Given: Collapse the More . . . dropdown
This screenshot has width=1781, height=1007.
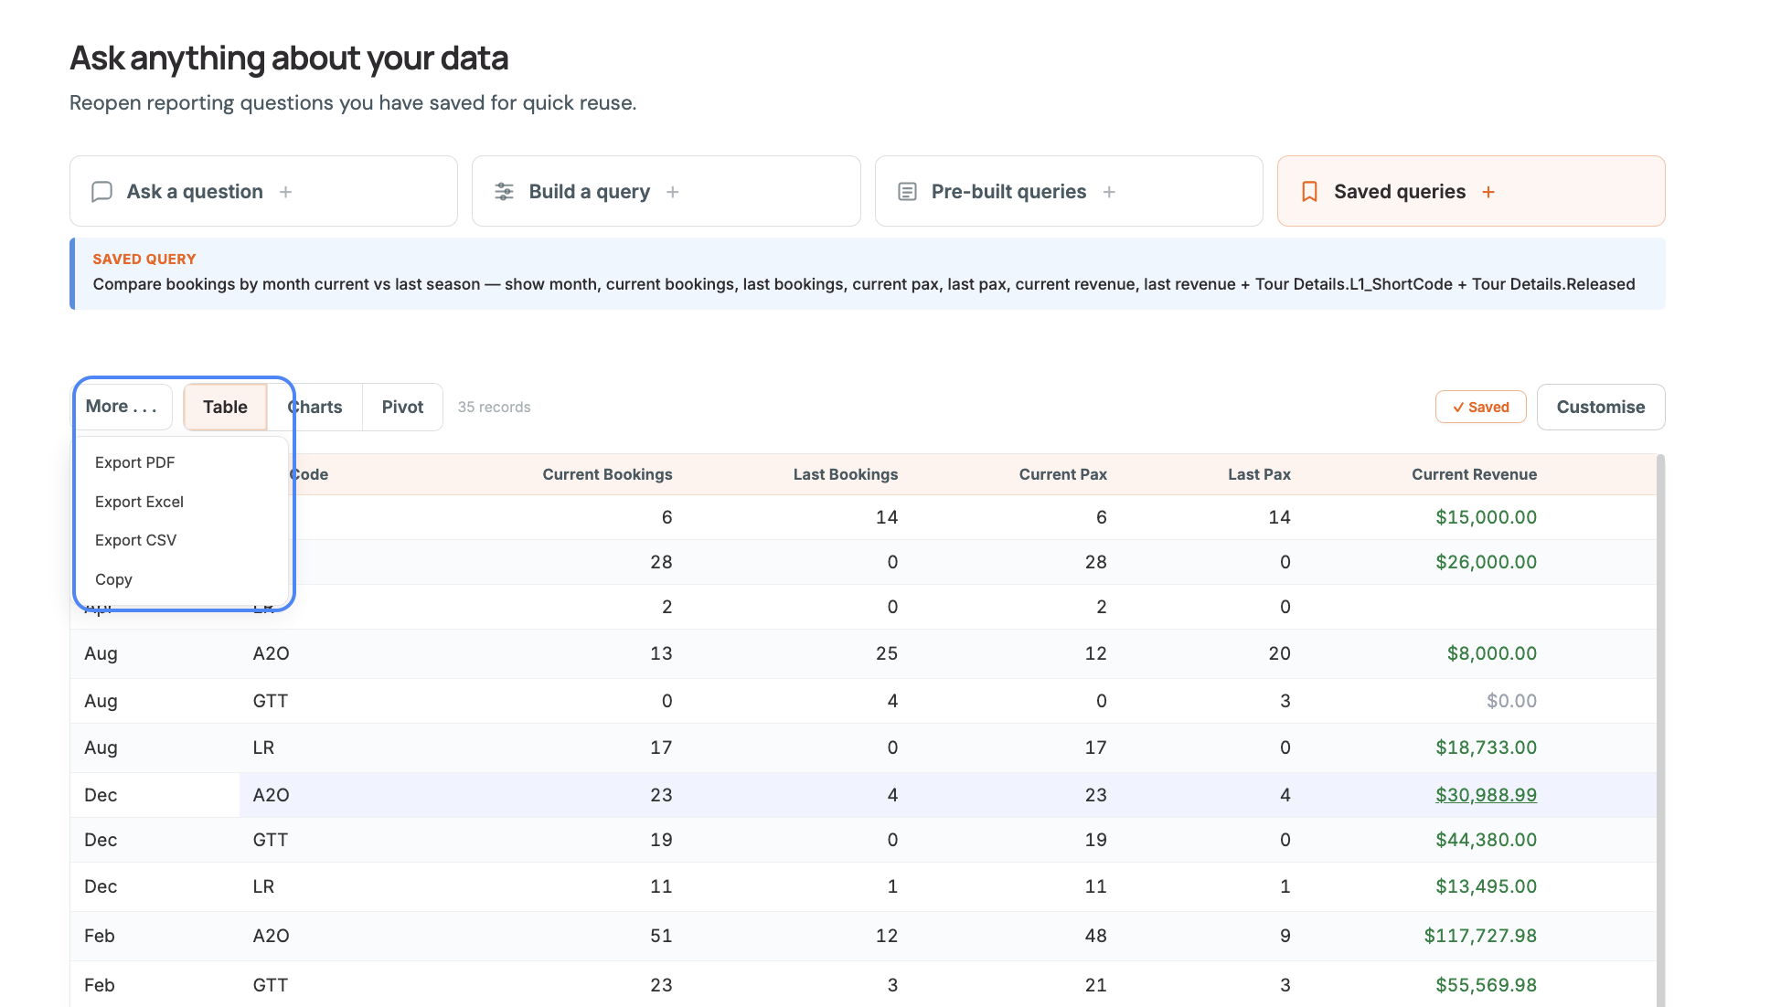Looking at the screenshot, I should (x=123, y=407).
